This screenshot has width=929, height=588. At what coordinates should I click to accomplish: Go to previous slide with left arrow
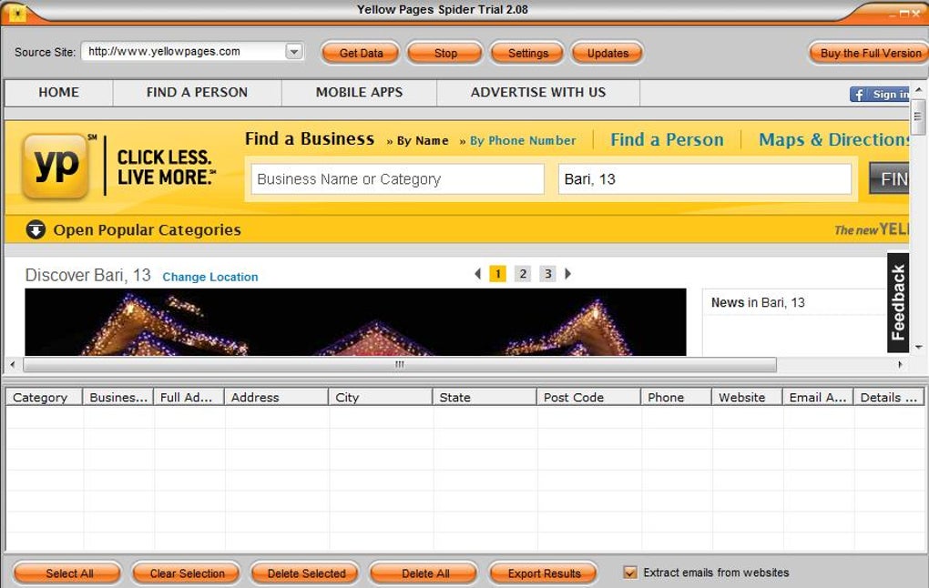[x=477, y=274]
